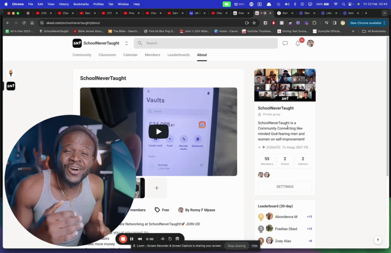391x253 pixels.
Task: Switch to the Classroom tab
Action: coord(107,55)
